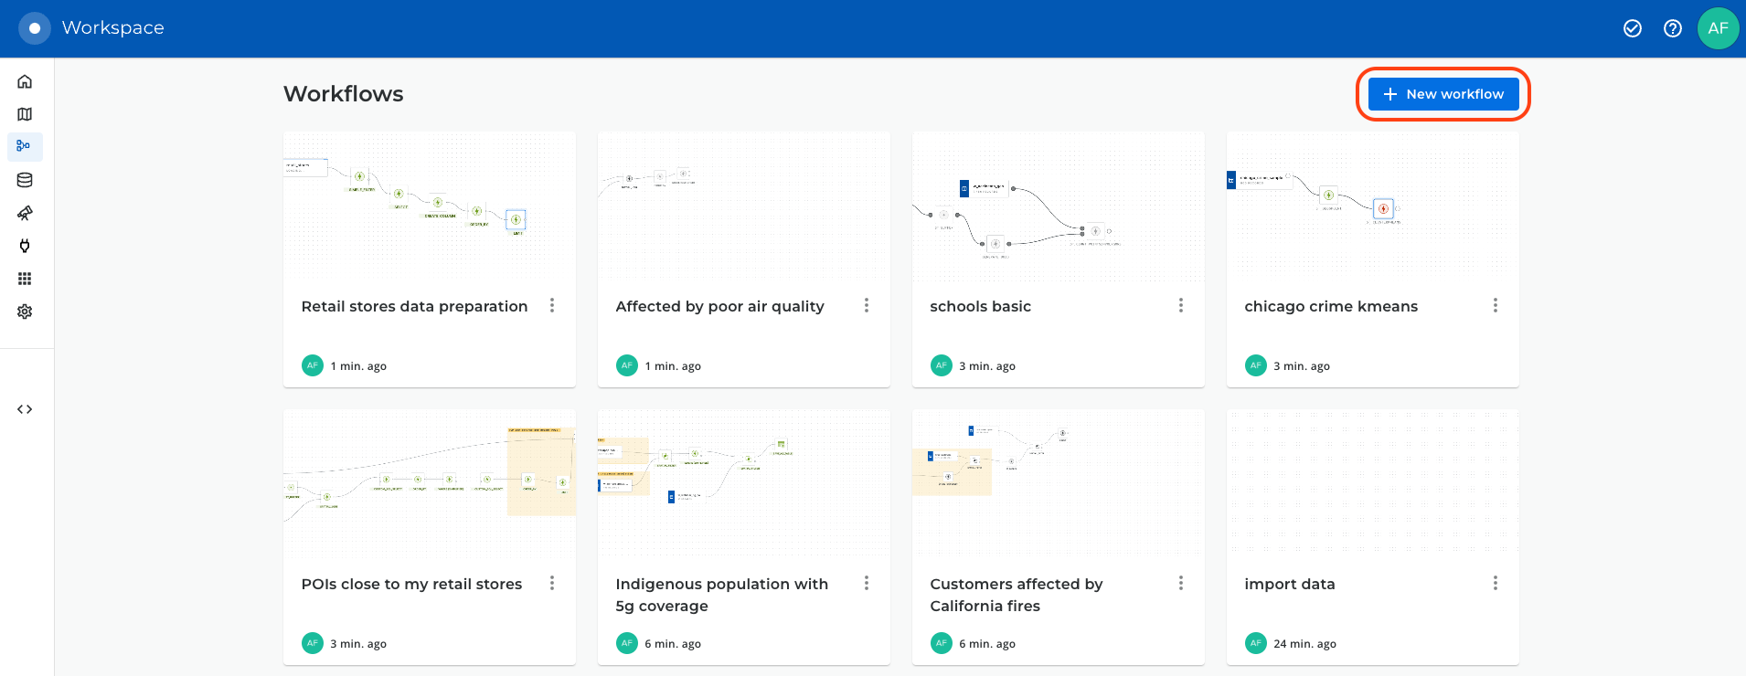Open the Home icon in sidebar

coord(25,81)
